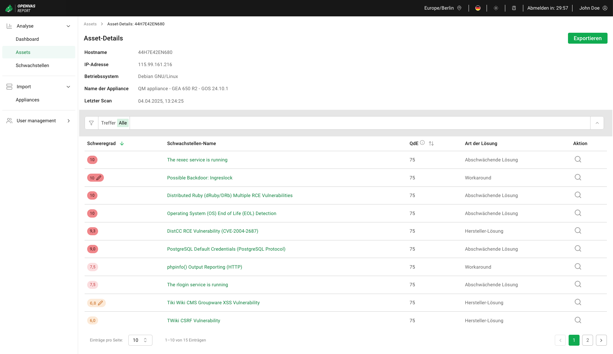Open the Europe/Berlin timezone selector
613x354 pixels.
coord(443,8)
